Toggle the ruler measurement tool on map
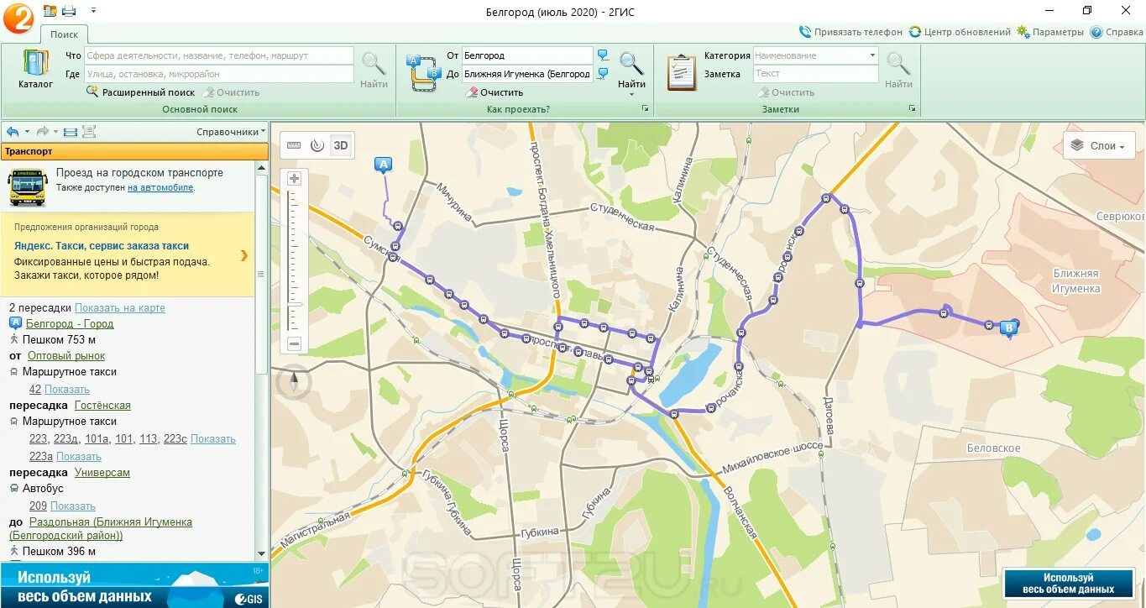This screenshot has width=1146, height=608. click(x=294, y=145)
